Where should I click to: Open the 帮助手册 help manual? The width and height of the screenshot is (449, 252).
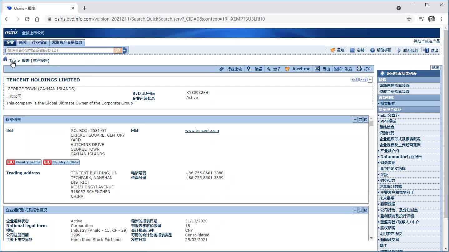click(381, 50)
